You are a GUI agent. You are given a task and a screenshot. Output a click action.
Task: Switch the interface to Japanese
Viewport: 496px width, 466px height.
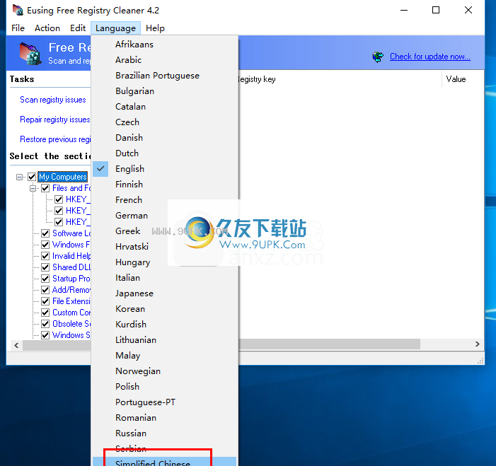(164, 293)
